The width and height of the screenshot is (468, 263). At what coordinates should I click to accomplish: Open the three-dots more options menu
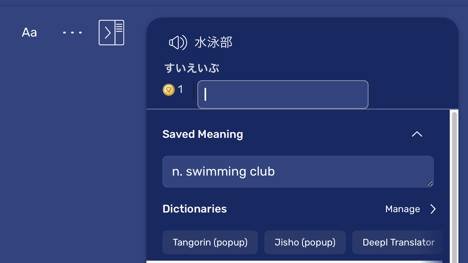(x=72, y=33)
